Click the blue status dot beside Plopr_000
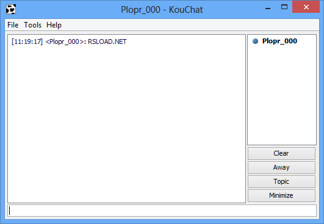Viewport: 324px width, 224px height. [256, 41]
